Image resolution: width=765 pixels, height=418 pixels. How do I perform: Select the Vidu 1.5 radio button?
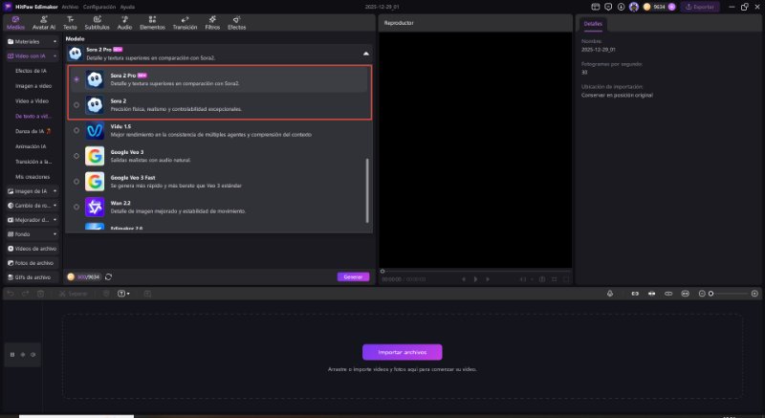(x=76, y=130)
